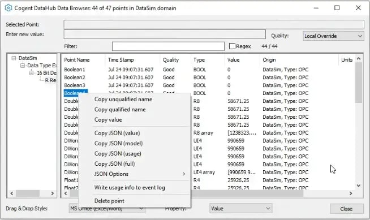
Task: Minimize the Data Browser window
Action: coord(316,8)
